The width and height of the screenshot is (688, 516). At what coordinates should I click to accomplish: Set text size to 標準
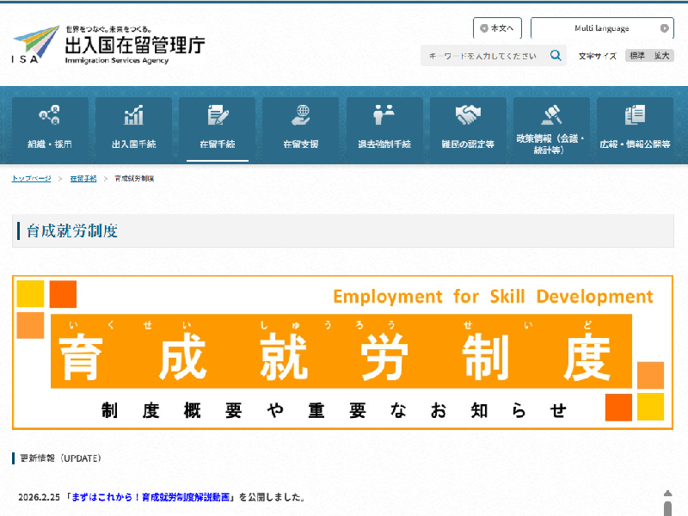pos(637,56)
